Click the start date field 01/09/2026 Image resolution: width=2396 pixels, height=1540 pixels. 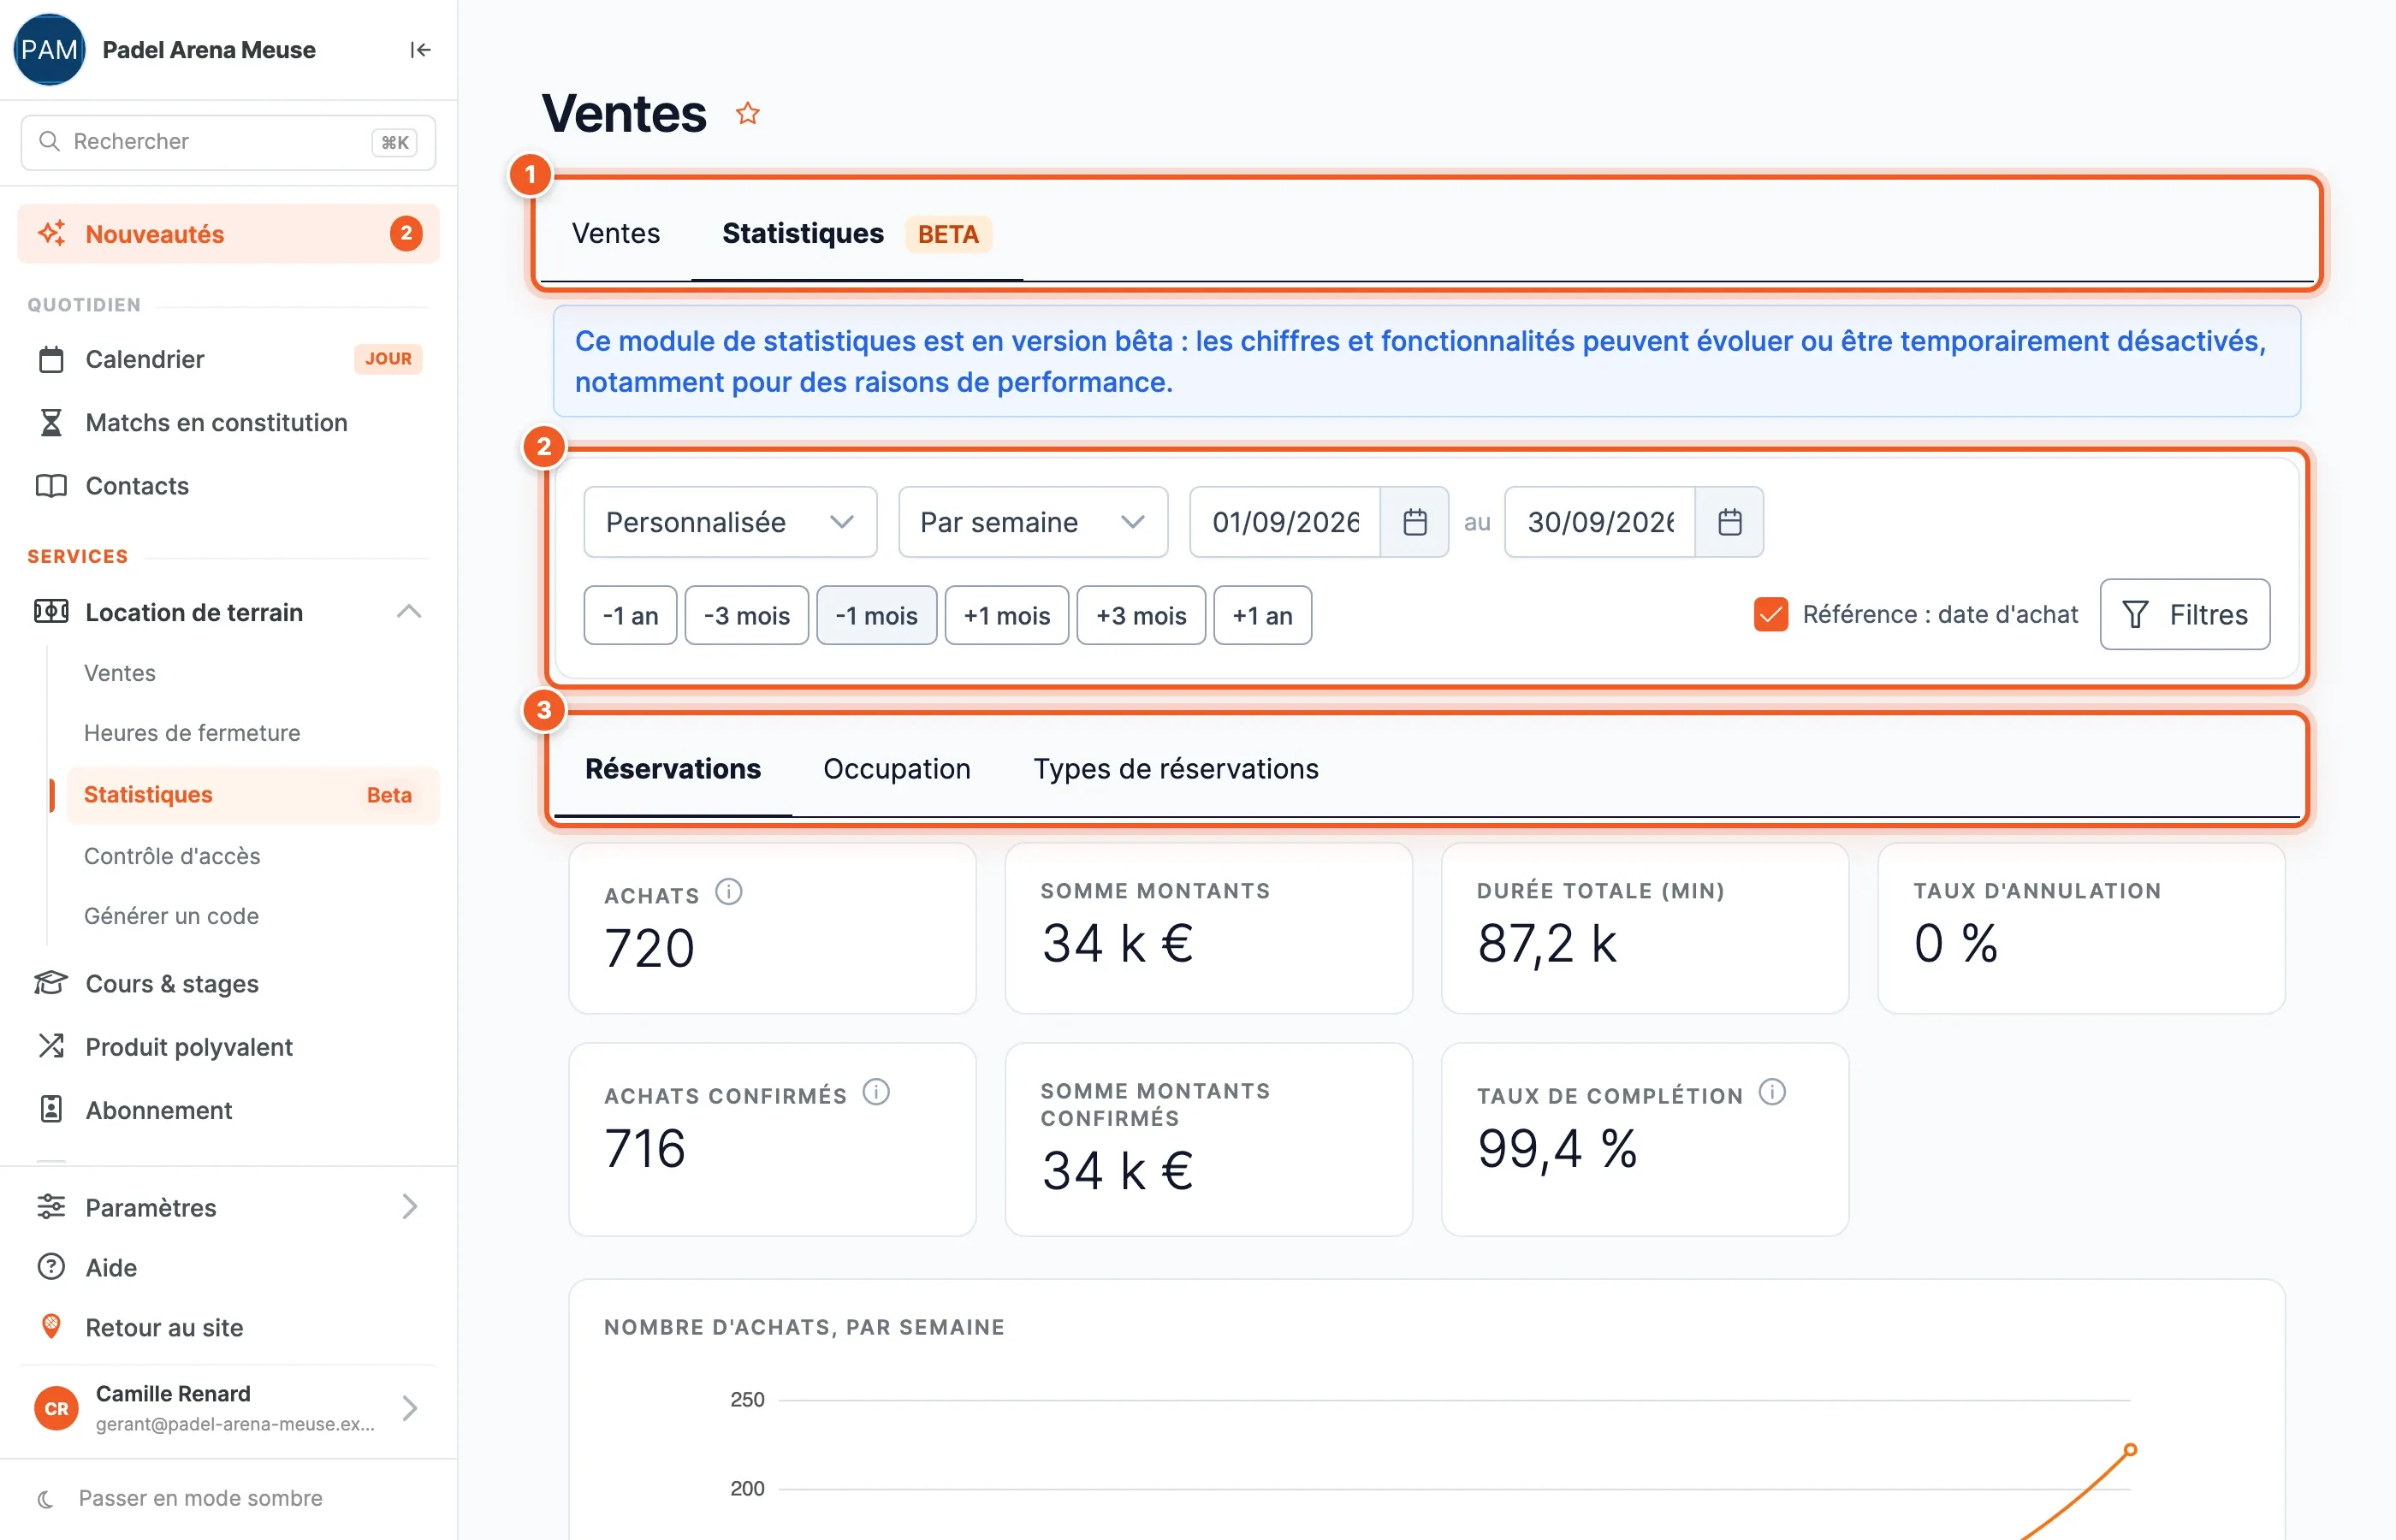pyautogui.click(x=1285, y=522)
